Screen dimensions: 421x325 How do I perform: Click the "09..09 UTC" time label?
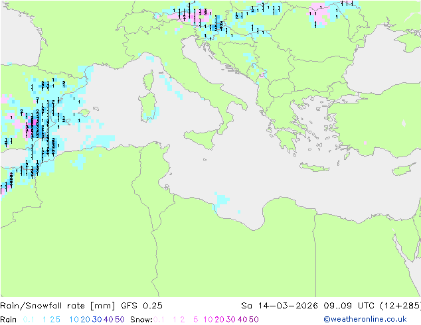coord(349,306)
